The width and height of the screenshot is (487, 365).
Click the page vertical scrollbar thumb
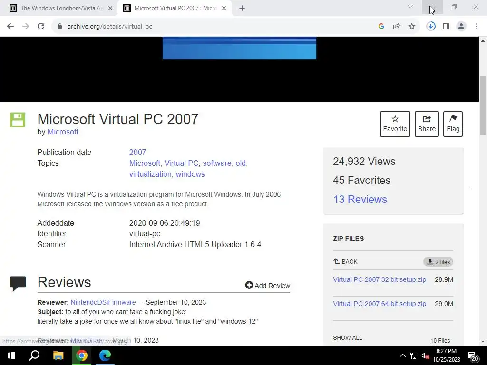(x=483, y=106)
